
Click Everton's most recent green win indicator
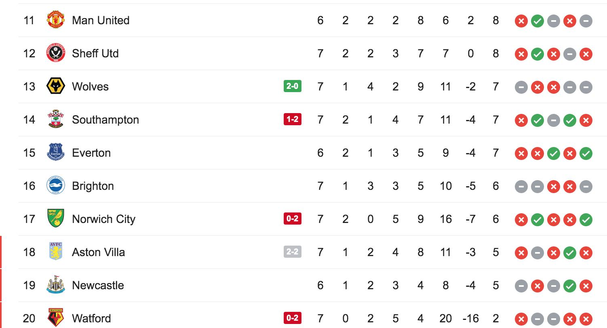tap(586, 153)
